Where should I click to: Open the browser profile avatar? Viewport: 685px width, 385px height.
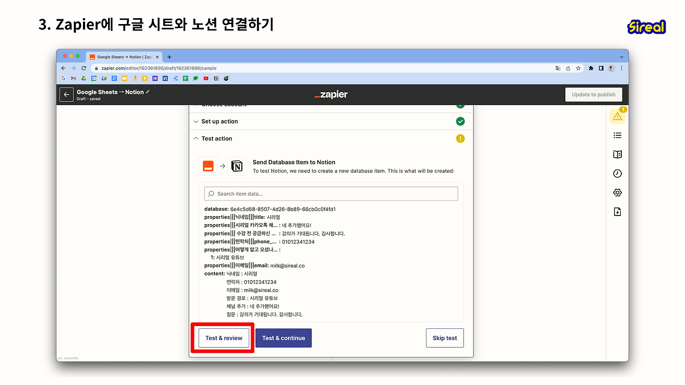(x=611, y=68)
